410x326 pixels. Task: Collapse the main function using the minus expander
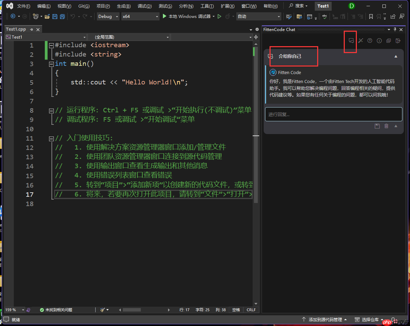click(51, 63)
